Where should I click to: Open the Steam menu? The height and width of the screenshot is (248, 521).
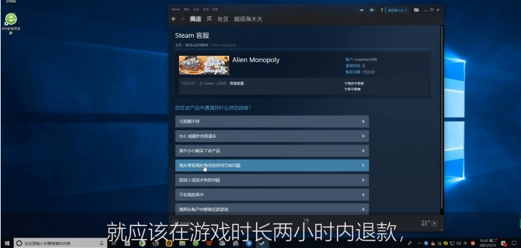176,10
